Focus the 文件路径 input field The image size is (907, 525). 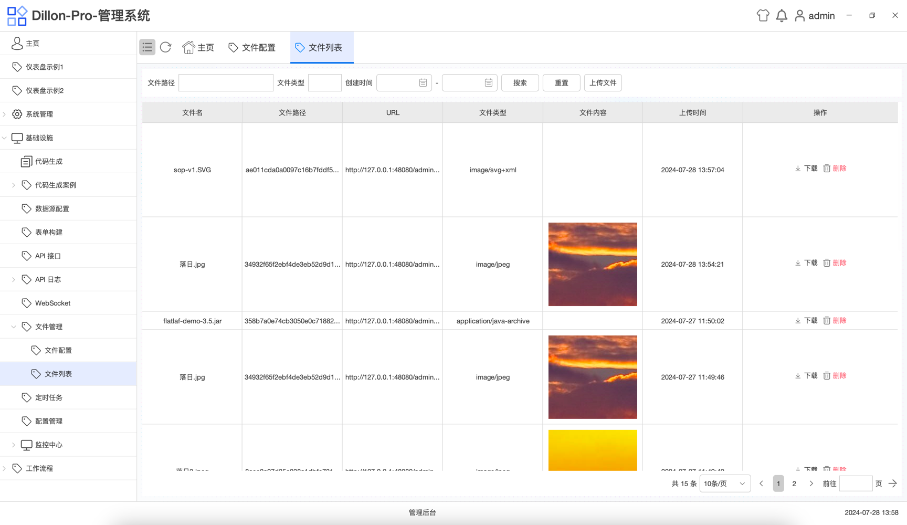coord(226,82)
